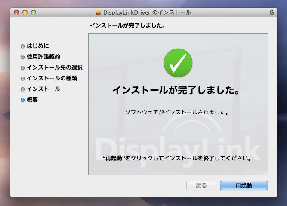This screenshot has width=287, height=206.
Task: Click the gray bullet next to 使用許諾契約
Action: coord(22,57)
